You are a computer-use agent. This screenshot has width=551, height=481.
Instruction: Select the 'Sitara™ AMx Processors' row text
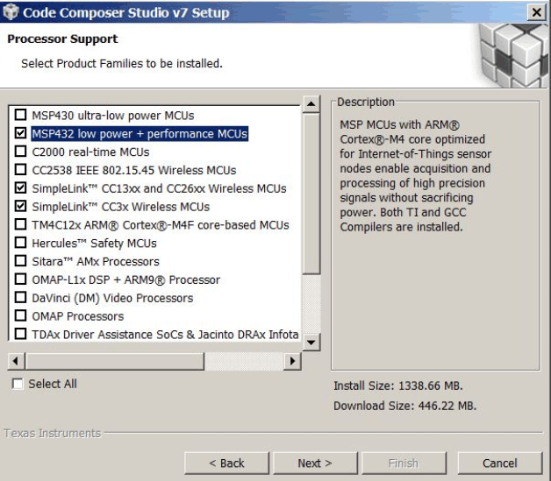(96, 261)
